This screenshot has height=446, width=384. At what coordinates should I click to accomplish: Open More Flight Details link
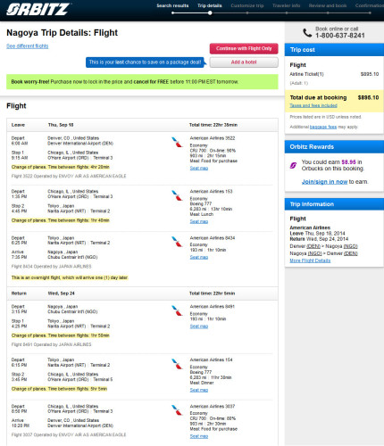point(310,260)
